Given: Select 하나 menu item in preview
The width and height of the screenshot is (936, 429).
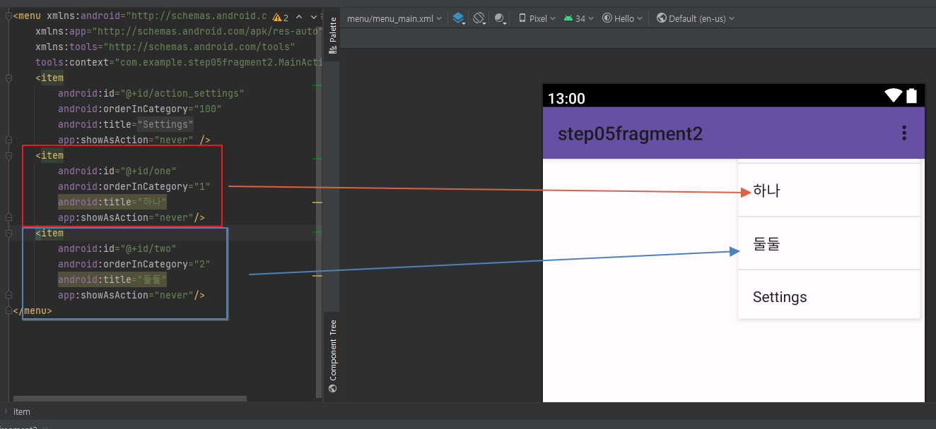Looking at the screenshot, I should click(x=829, y=191).
